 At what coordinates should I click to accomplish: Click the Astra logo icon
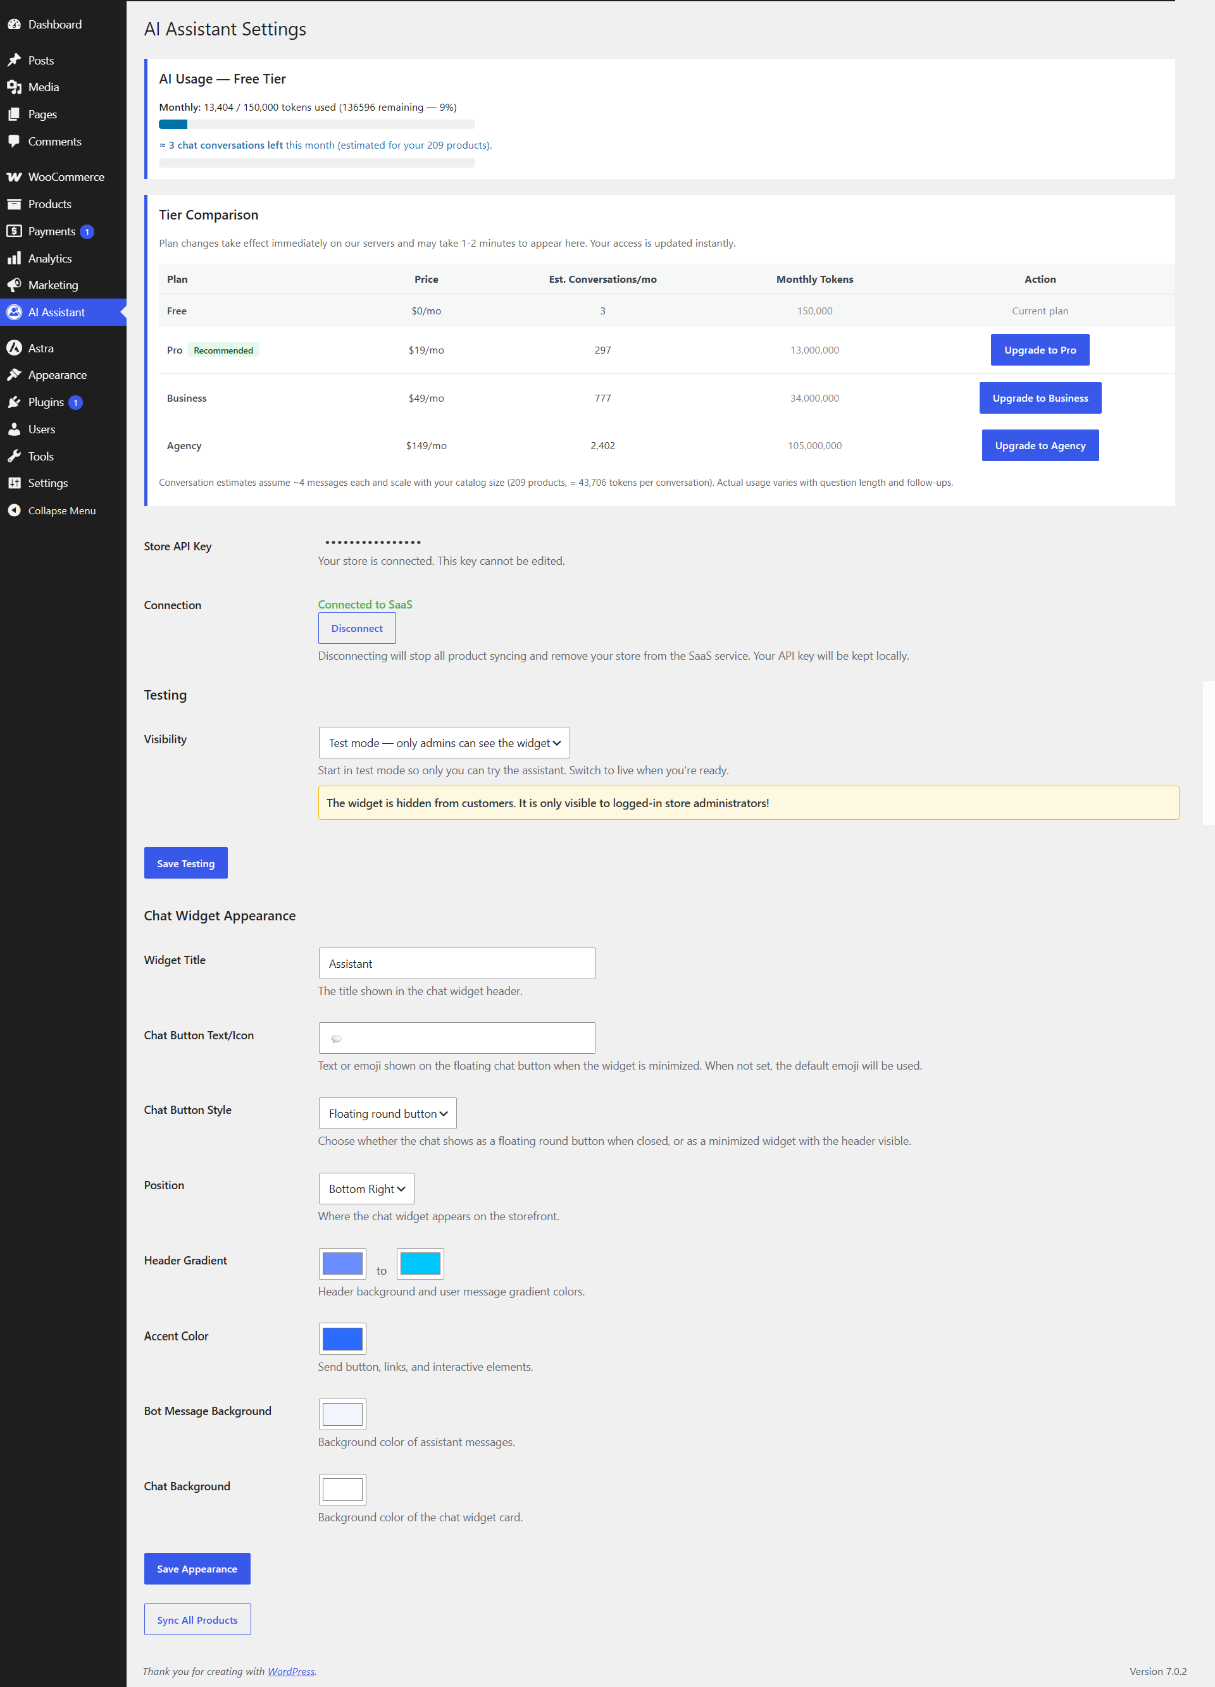click(x=14, y=348)
